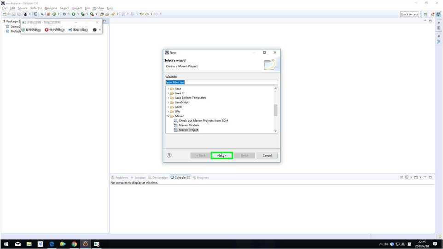Image resolution: width=443 pixels, height=249 pixels.
Task: Click the Open Console icon in Console view
Action: 416,177
